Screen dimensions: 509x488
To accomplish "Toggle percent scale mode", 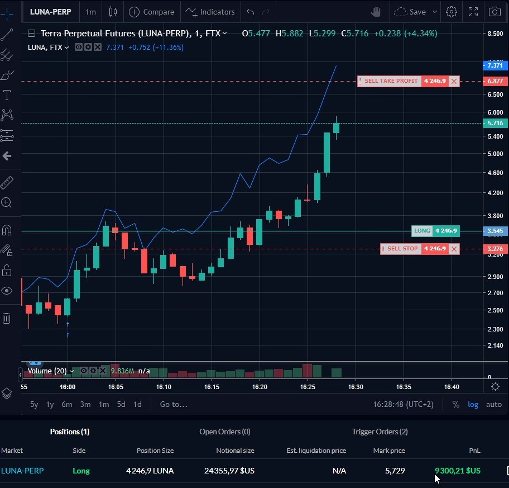I will tap(456, 405).
